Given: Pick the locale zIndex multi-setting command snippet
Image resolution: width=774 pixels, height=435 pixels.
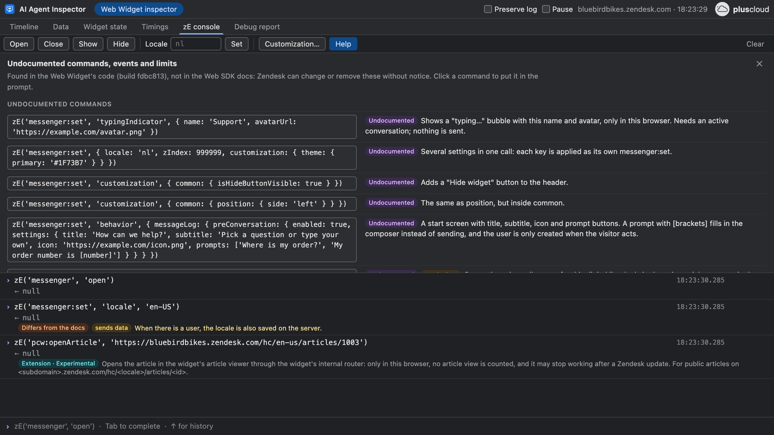Looking at the screenshot, I should [x=182, y=158].
